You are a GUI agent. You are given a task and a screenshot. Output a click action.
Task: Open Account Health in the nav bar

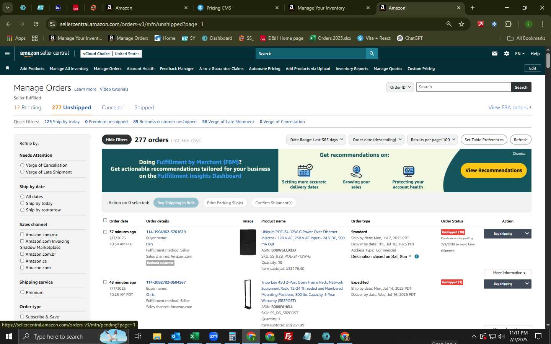140,69
